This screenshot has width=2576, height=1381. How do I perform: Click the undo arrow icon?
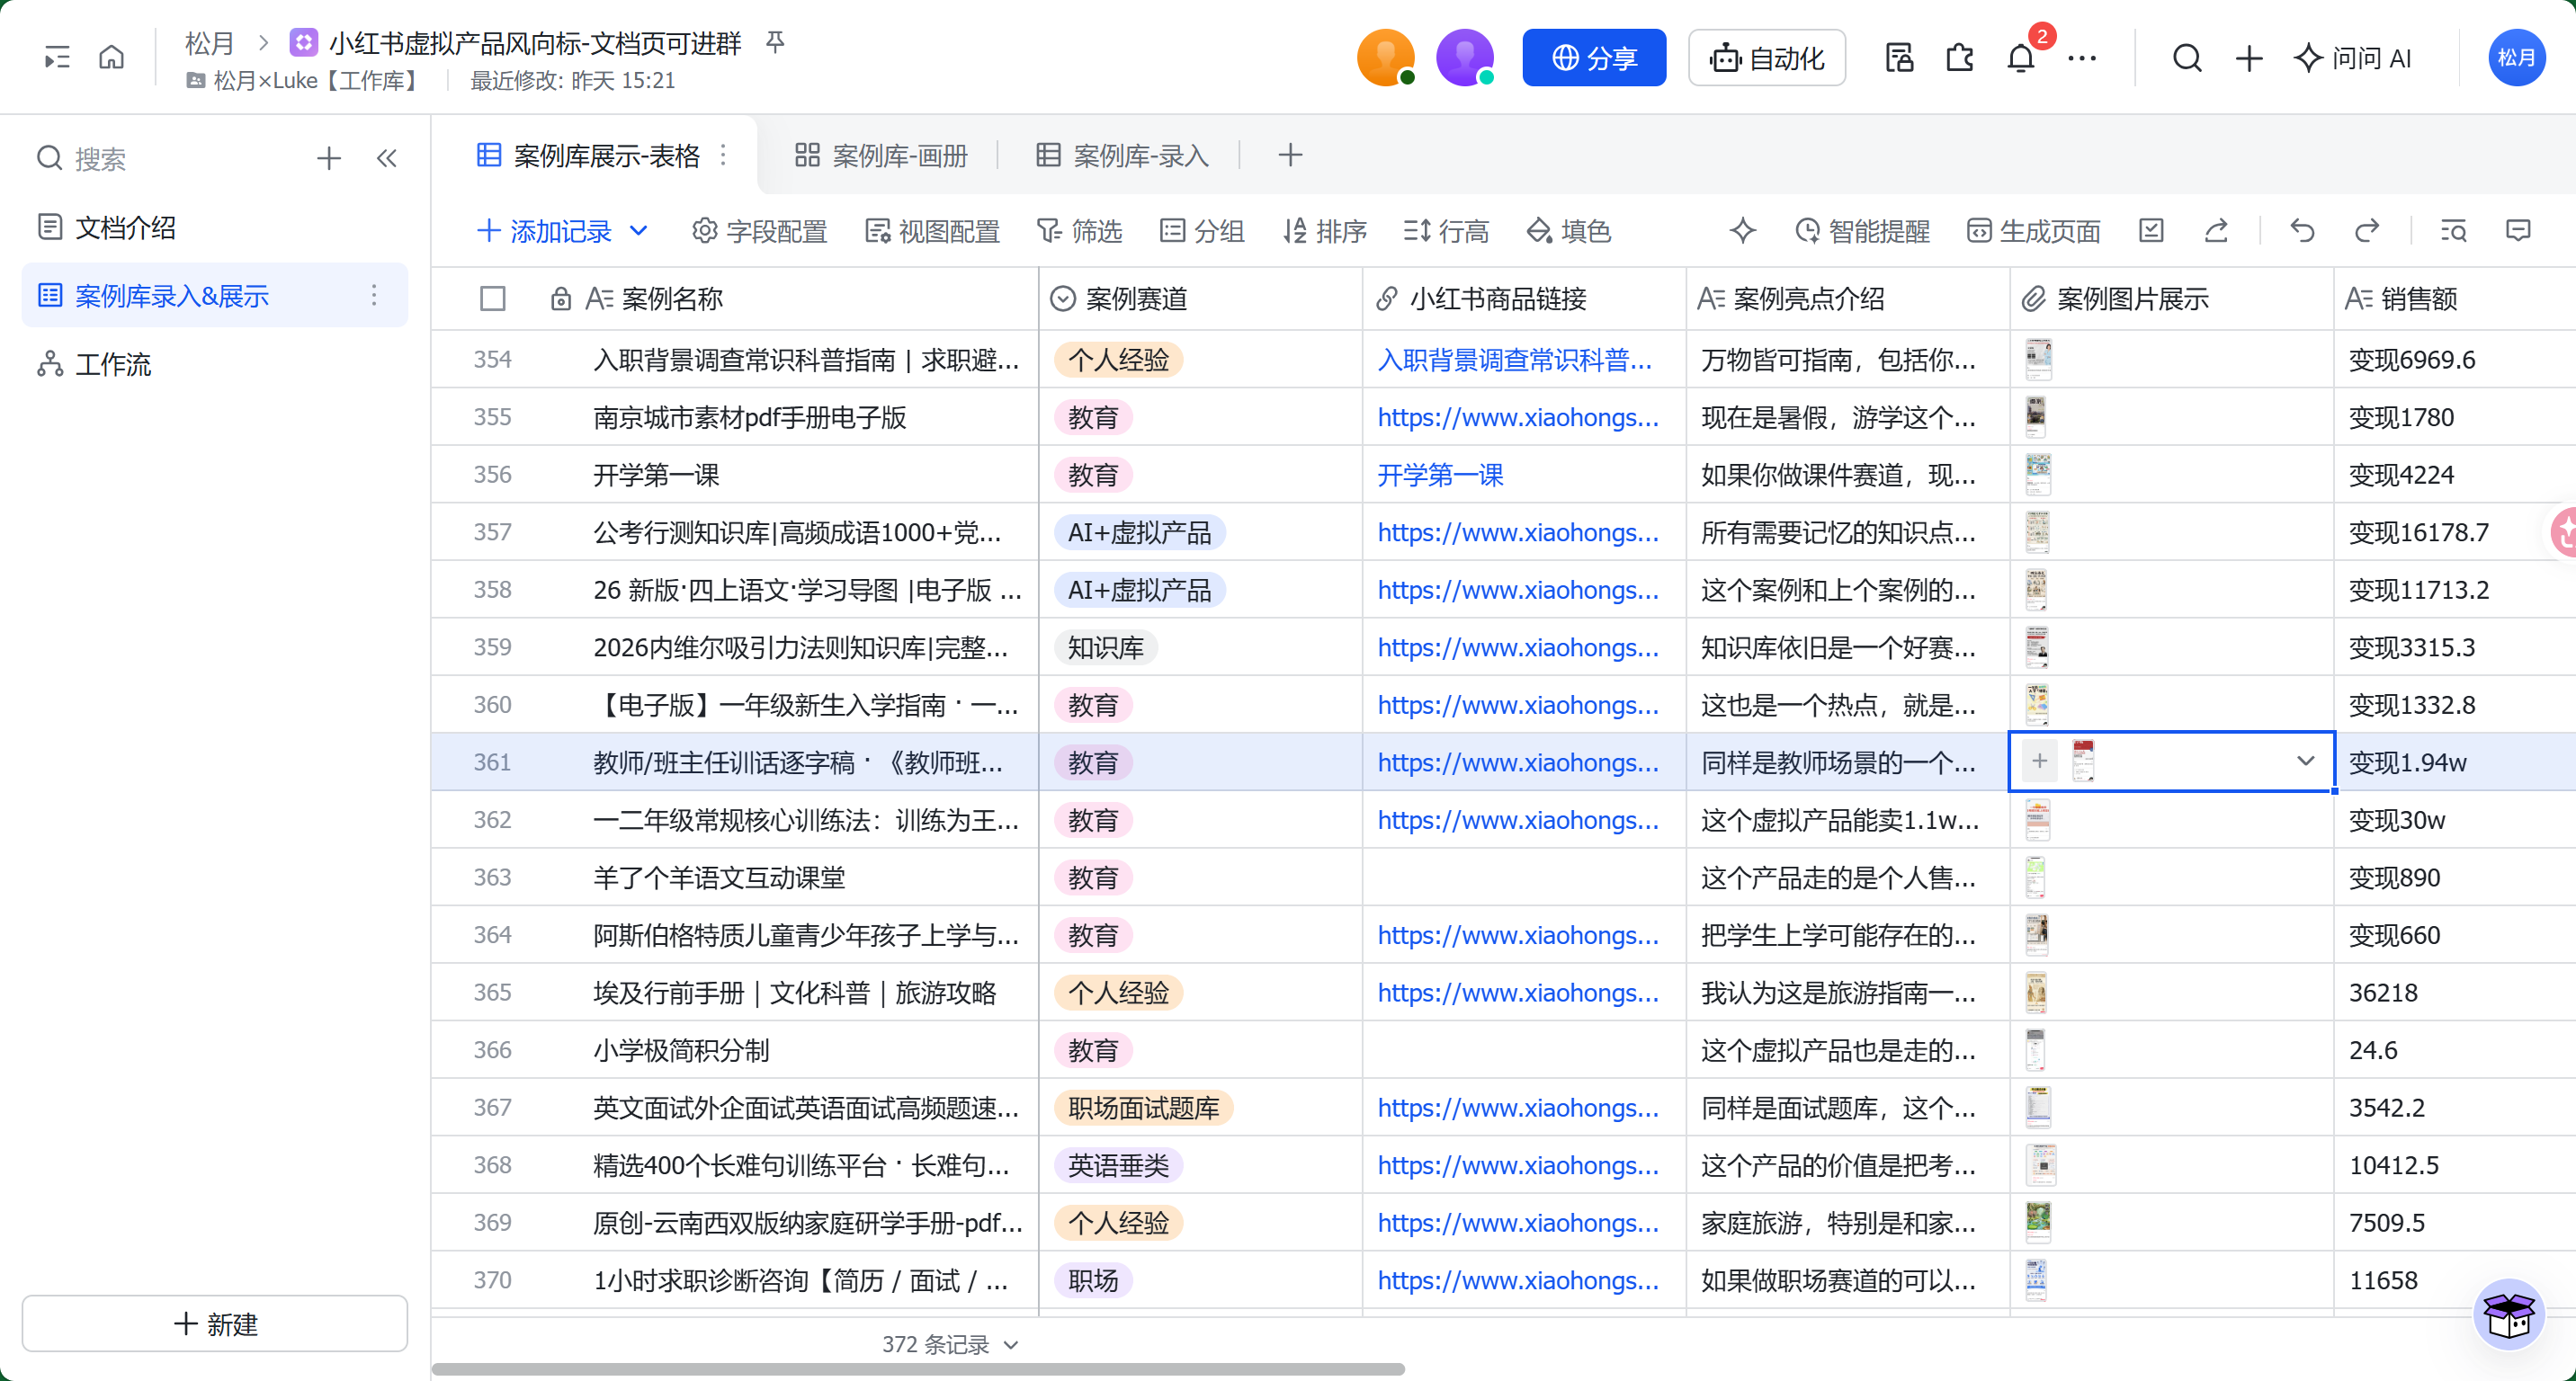pyautogui.click(x=2302, y=231)
